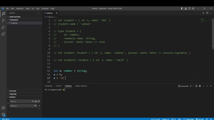
Task: Select the powershell terminal profile label
Action: point(183,86)
